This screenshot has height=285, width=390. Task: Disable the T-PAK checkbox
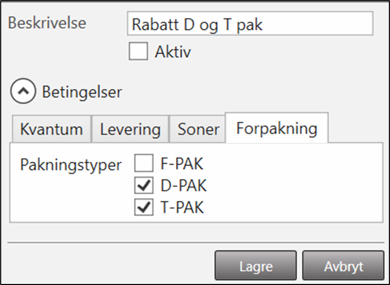(x=144, y=207)
